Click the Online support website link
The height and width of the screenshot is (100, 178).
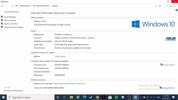[x=60, y=56]
